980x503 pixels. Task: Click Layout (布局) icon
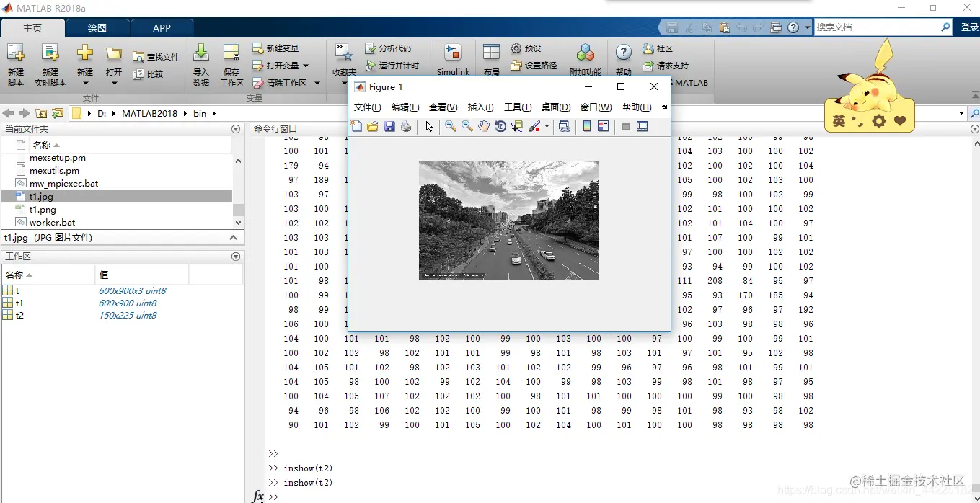pos(491,53)
